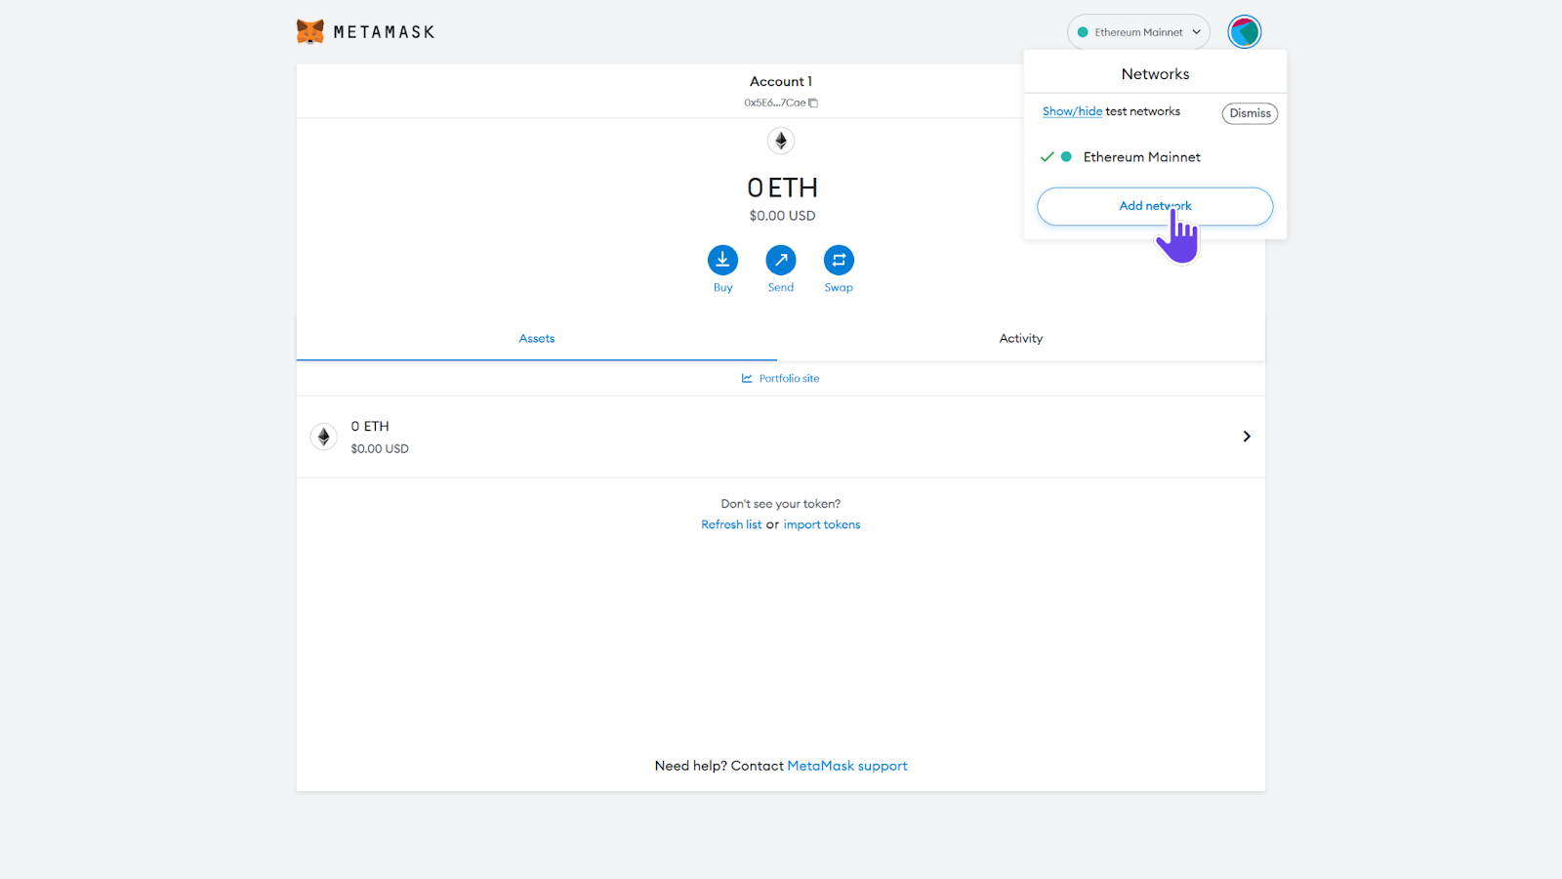Click the 0 ETH main balance text

point(782,188)
